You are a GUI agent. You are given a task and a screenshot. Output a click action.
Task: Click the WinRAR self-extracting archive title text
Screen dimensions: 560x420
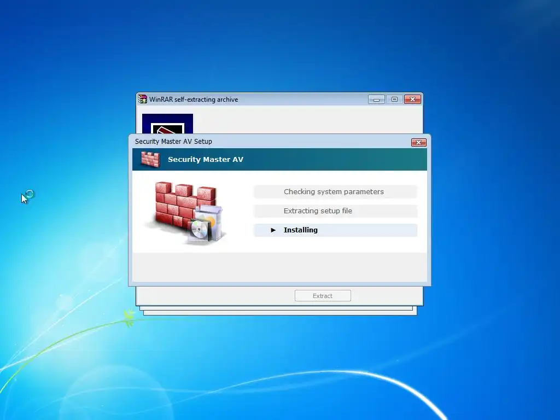(x=194, y=100)
